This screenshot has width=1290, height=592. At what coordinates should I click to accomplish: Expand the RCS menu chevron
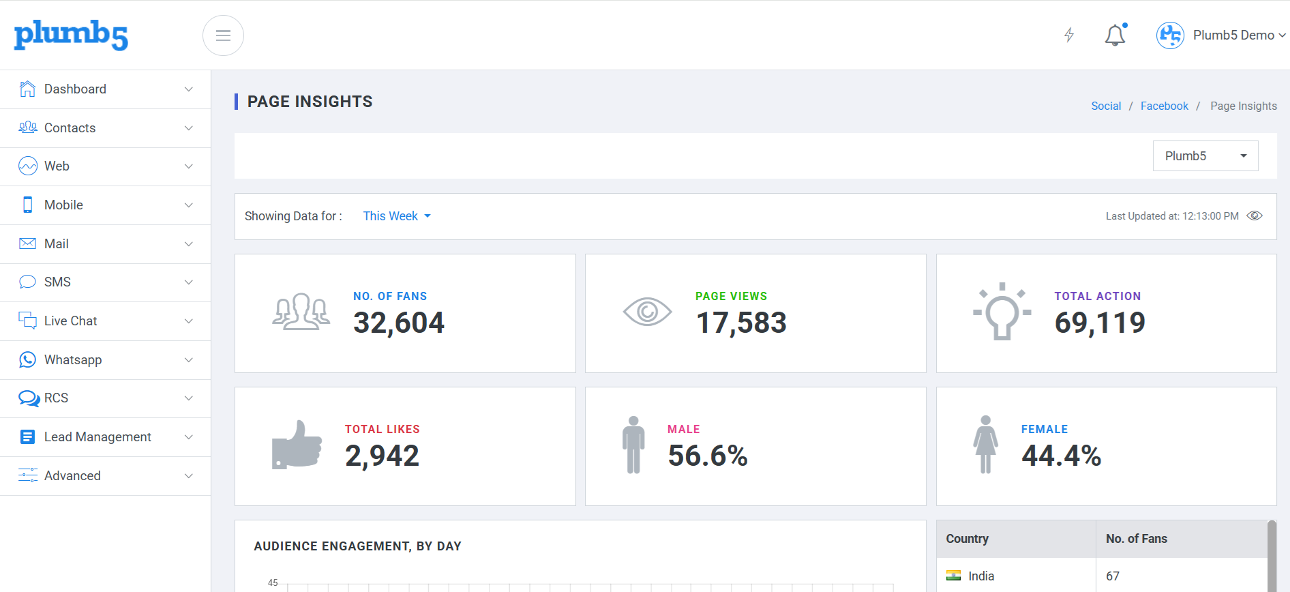click(x=189, y=398)
